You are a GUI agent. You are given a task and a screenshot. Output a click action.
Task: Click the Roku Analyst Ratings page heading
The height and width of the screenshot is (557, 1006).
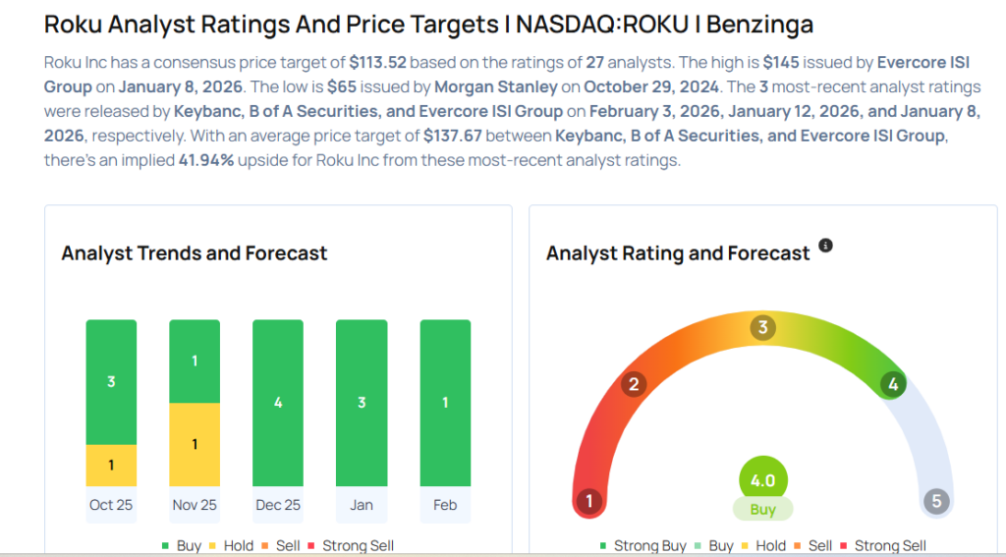point(428,25)
